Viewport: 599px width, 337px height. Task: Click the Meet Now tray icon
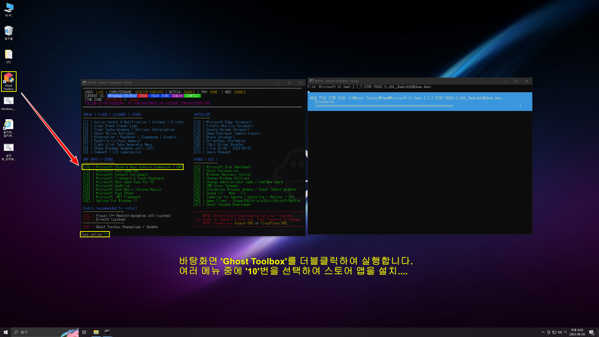coord(549,332)
